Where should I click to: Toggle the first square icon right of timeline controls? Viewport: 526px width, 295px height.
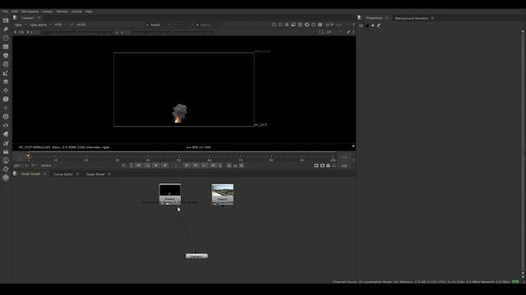tap(316, 166)
